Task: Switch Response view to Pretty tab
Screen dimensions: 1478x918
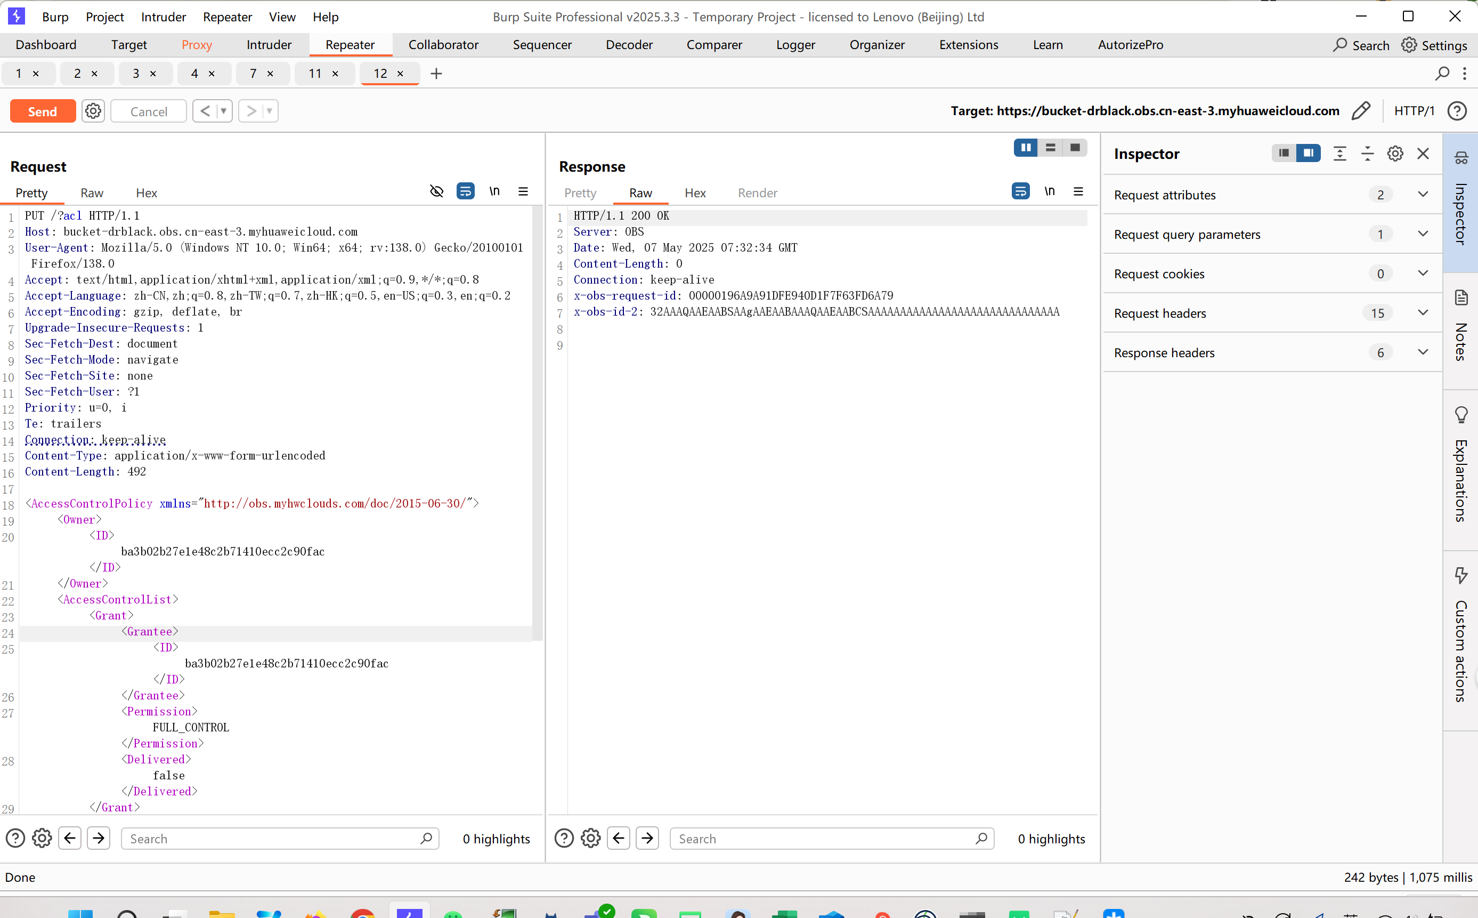Action: [580, 193]
